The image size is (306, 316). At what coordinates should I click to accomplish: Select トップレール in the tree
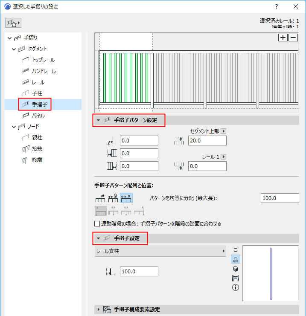(43, 60)
